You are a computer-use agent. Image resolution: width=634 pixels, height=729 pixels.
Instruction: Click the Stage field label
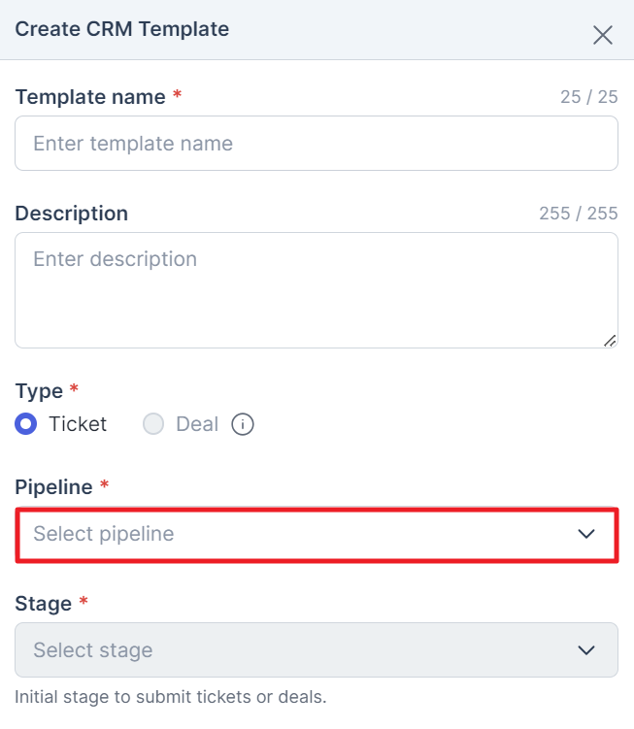tap(44, 604)
